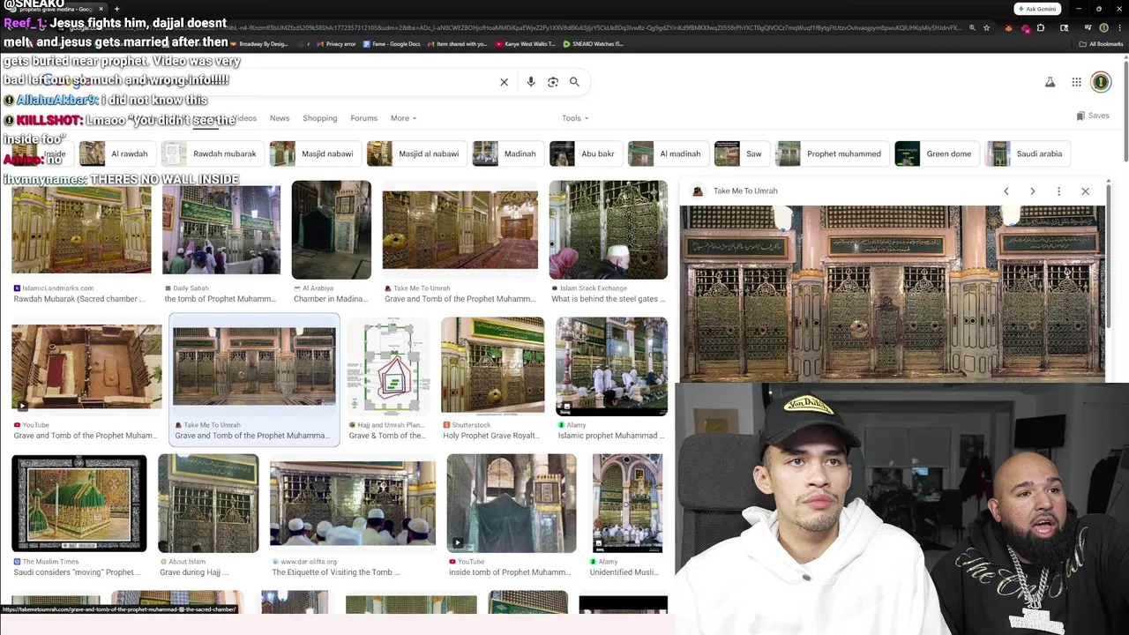Screen dimensions: 1129x635
Task: Open the Al Arabiya chamber image result
Action: pos(332,229)
